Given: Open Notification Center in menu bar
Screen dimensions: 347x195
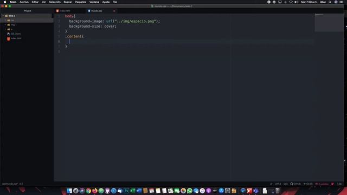Looking at the screenshot, I should click(341, 2).
